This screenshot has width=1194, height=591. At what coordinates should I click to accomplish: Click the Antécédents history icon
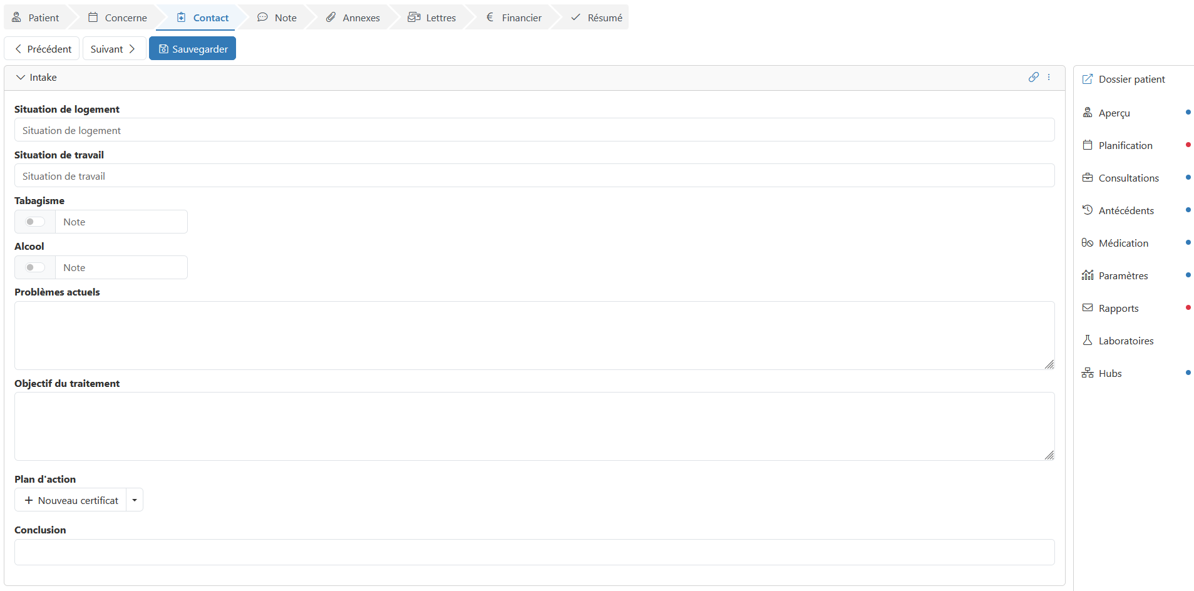pos(1088,210)
